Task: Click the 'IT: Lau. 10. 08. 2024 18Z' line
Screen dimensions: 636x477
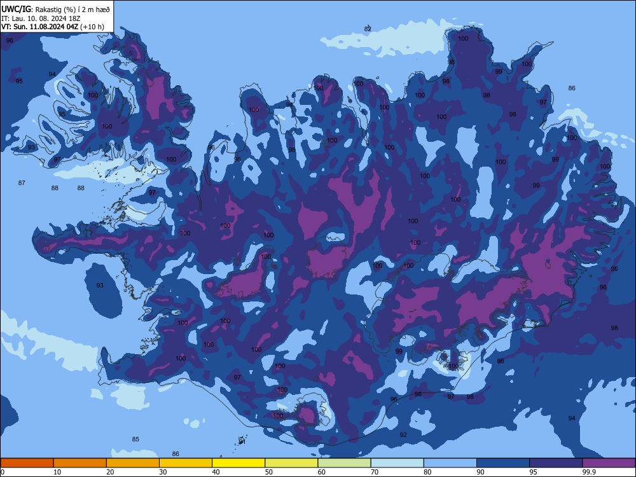Action: tap(41, 18)
